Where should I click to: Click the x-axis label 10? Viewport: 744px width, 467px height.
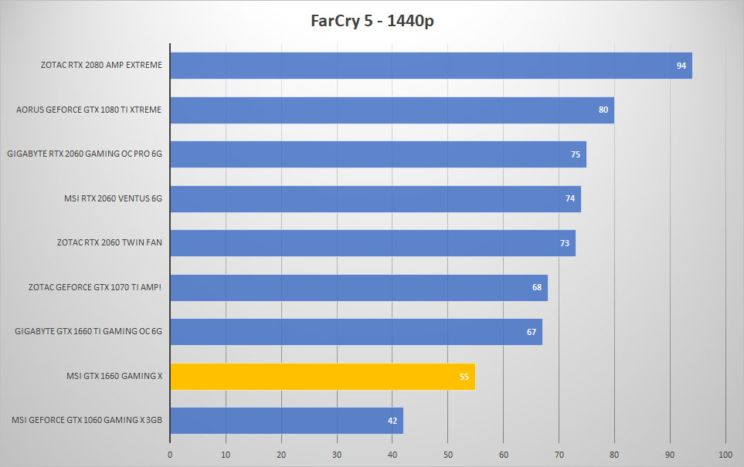(x=226, y=455)
